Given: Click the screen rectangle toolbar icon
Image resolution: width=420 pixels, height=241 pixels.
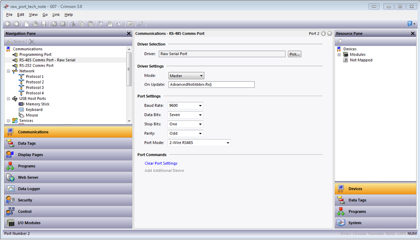Looking at the screenshot, I should [x=130, y=24].
